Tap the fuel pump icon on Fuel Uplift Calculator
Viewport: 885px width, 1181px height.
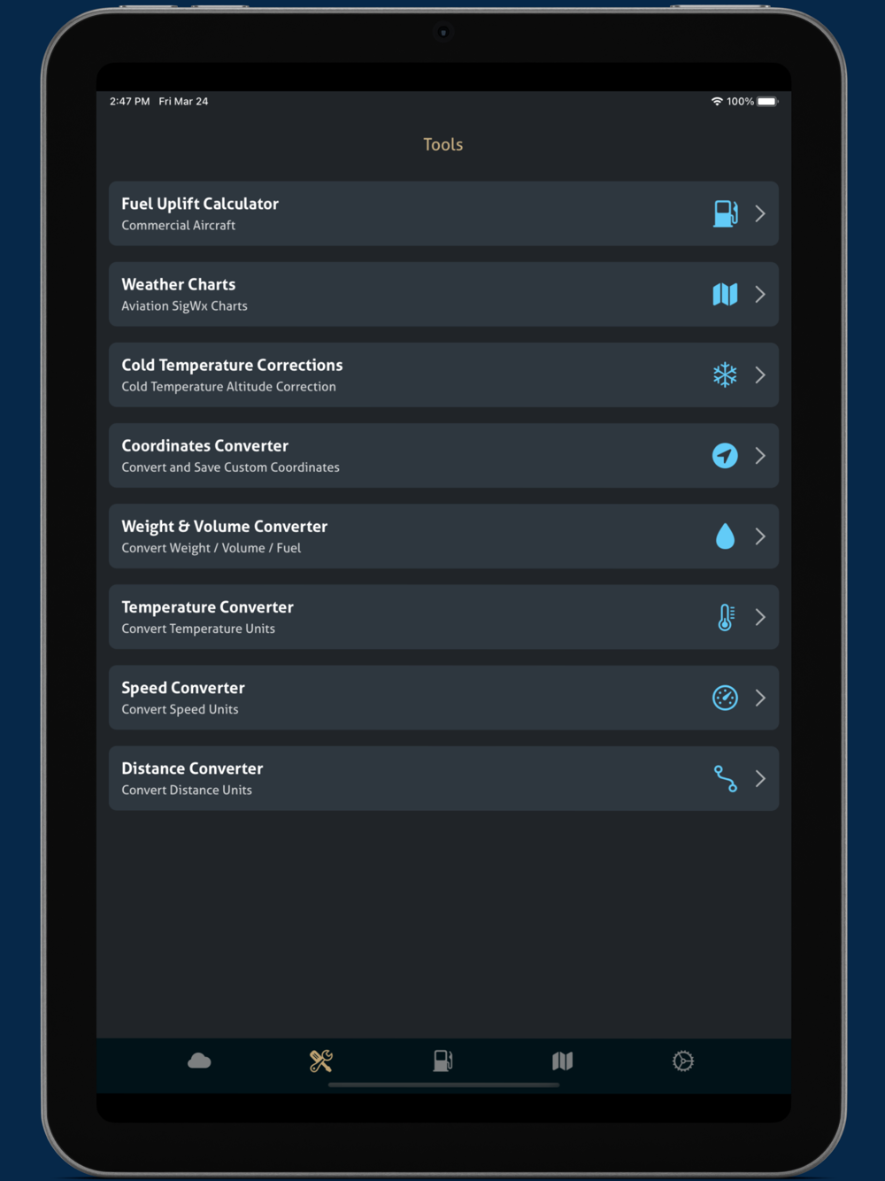(x=725, y=213)
